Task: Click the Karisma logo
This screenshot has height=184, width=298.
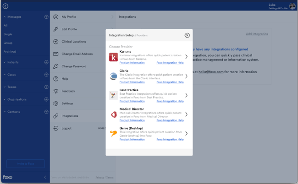Action: pyautogui.click(x=113, y=57)
